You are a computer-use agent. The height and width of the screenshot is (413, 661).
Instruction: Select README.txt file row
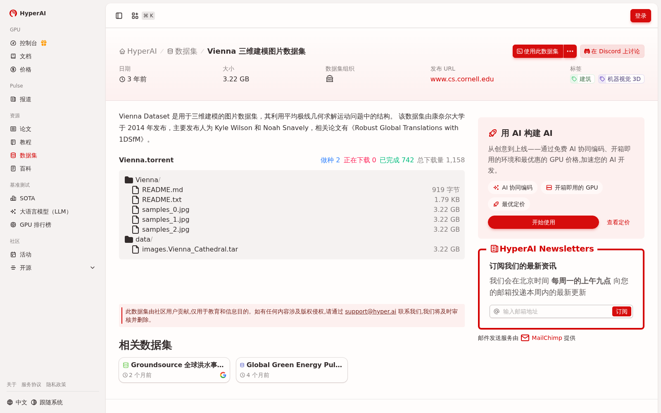[x=292, y=200]
